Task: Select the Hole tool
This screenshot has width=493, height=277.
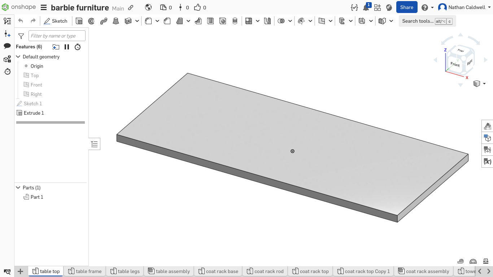Action: click(223, 21)
